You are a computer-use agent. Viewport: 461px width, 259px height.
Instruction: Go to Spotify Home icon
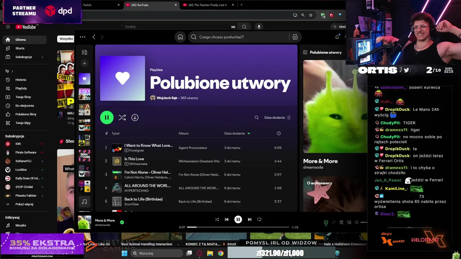click(x=180, y=37)
